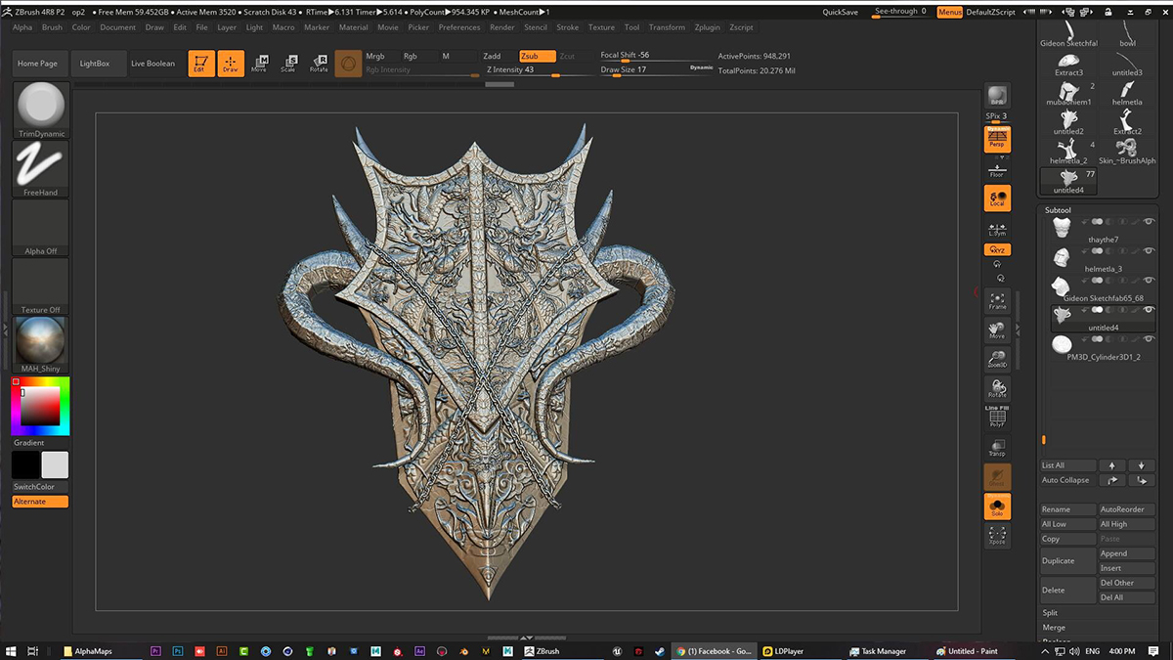The height and width of the screenshot is (660, 1173).
Task: Click the BPR render icon
Action: [x=997, y=96]
